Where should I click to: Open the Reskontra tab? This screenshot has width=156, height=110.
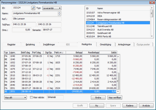[x=87, y=44]
